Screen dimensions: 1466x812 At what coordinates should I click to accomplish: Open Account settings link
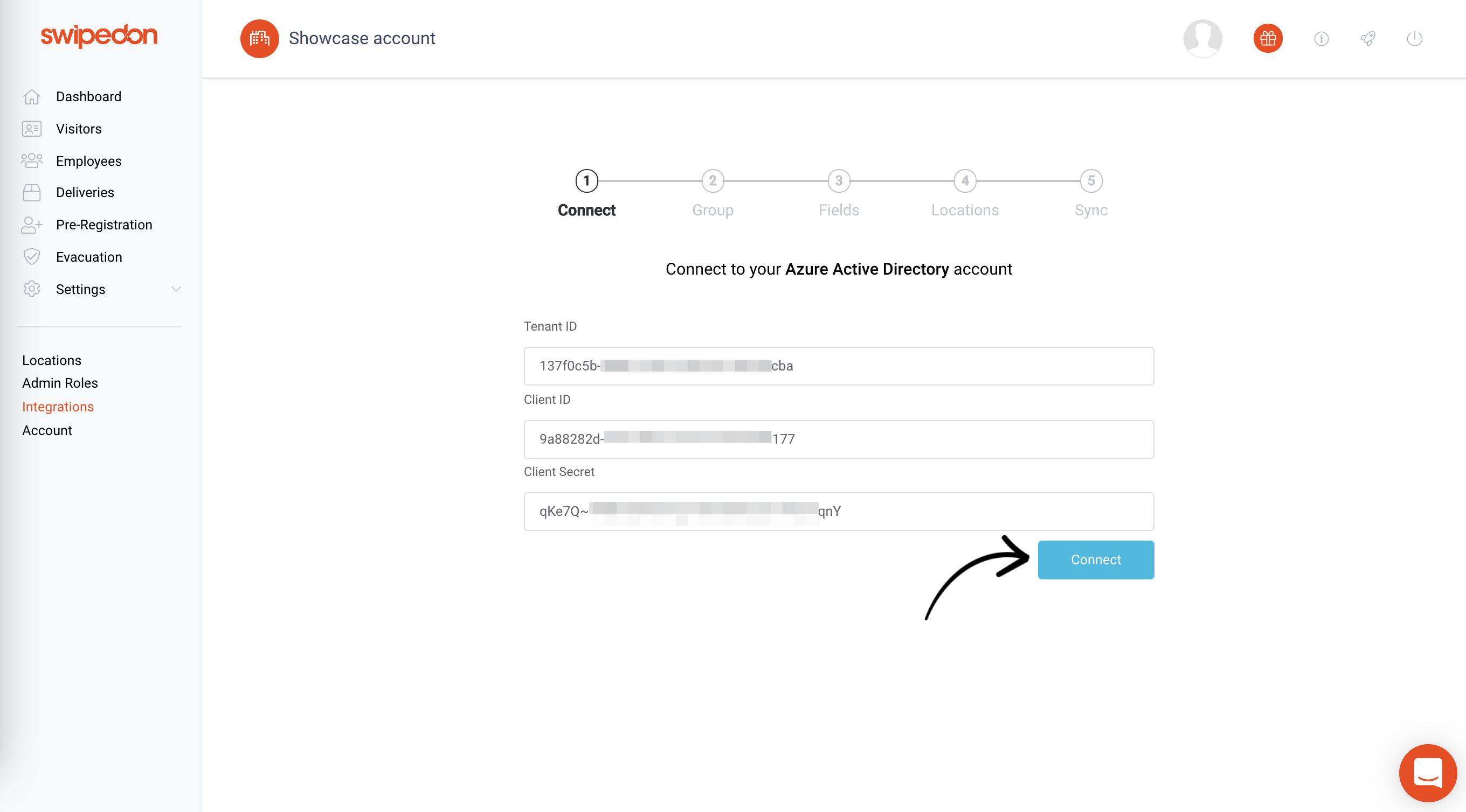(x=47, y=431)
